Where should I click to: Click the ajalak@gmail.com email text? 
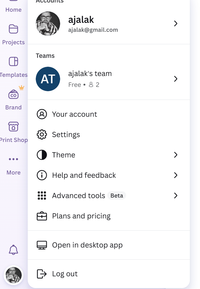tap(93, 30)
